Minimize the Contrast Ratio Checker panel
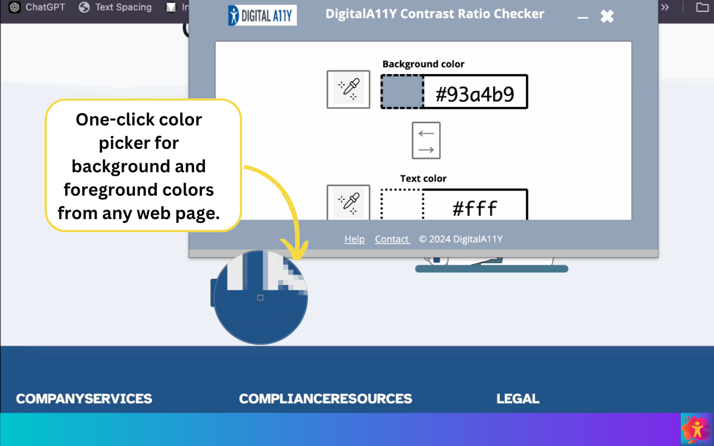 [x=583, y=17]
